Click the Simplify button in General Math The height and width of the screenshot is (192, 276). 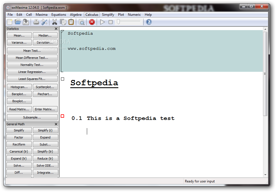point(19,130)
